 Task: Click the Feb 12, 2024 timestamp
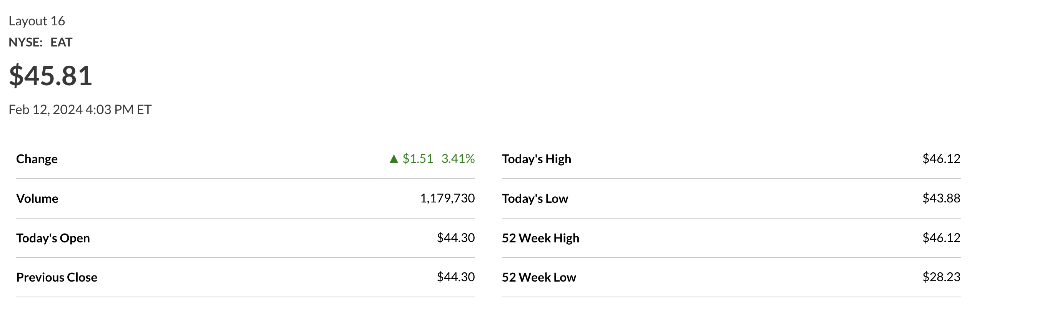click(x=80, y=109)
